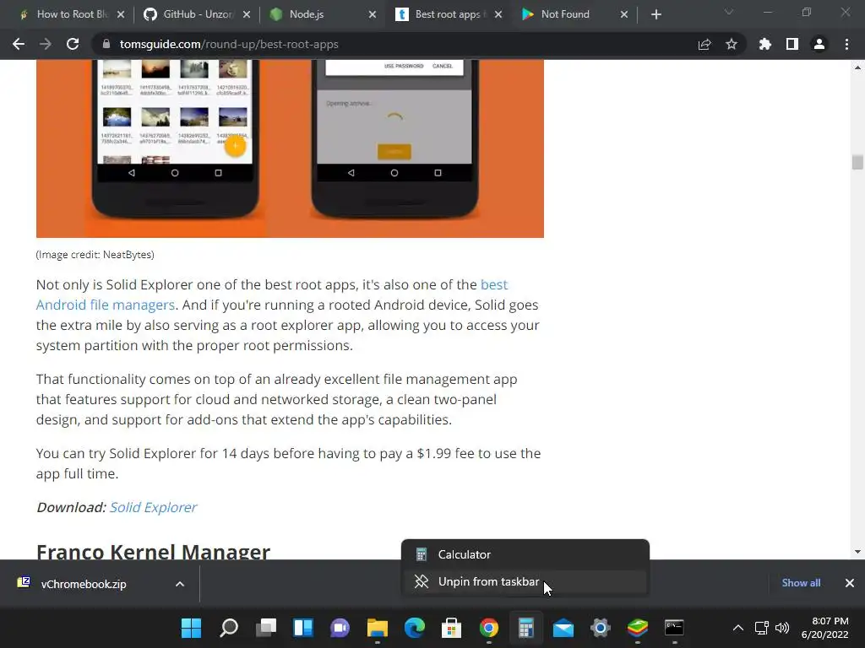Screen dimensions: 865x648
Task: Open the clock and date flyout
Action: [x=825, y=628]
